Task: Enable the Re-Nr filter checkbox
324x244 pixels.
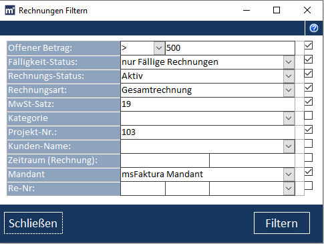Action: [309, 186]
